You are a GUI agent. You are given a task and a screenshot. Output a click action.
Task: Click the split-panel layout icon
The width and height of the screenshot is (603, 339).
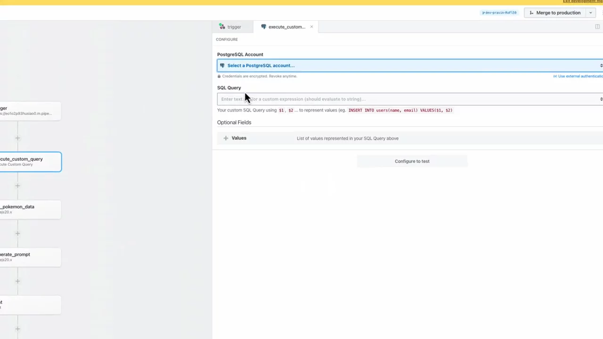597,27
